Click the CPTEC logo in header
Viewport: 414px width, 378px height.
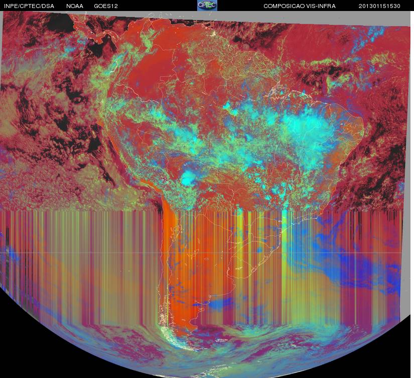(207, 6)
